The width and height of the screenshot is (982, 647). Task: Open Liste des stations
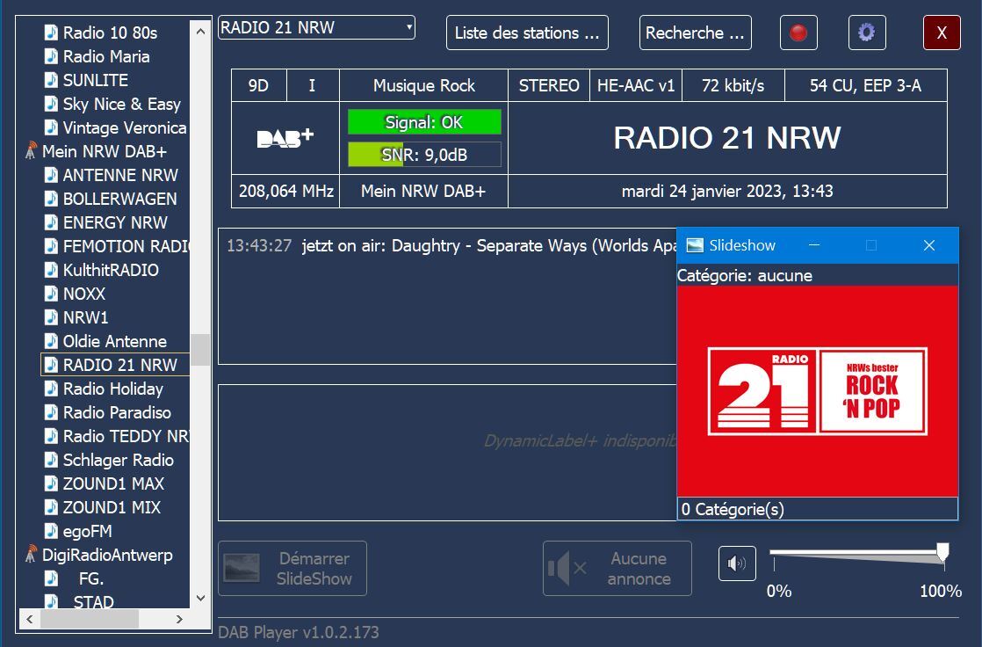(x=527, y=33)
